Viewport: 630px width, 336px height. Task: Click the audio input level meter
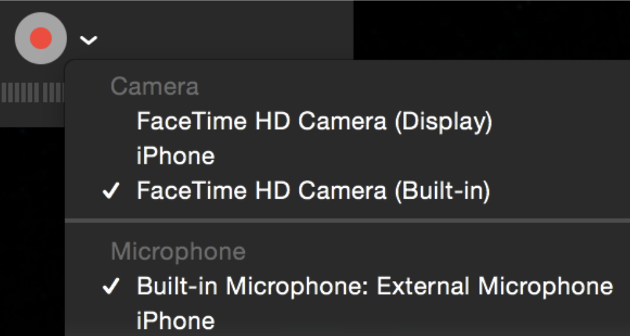click(x=32, y=93)
